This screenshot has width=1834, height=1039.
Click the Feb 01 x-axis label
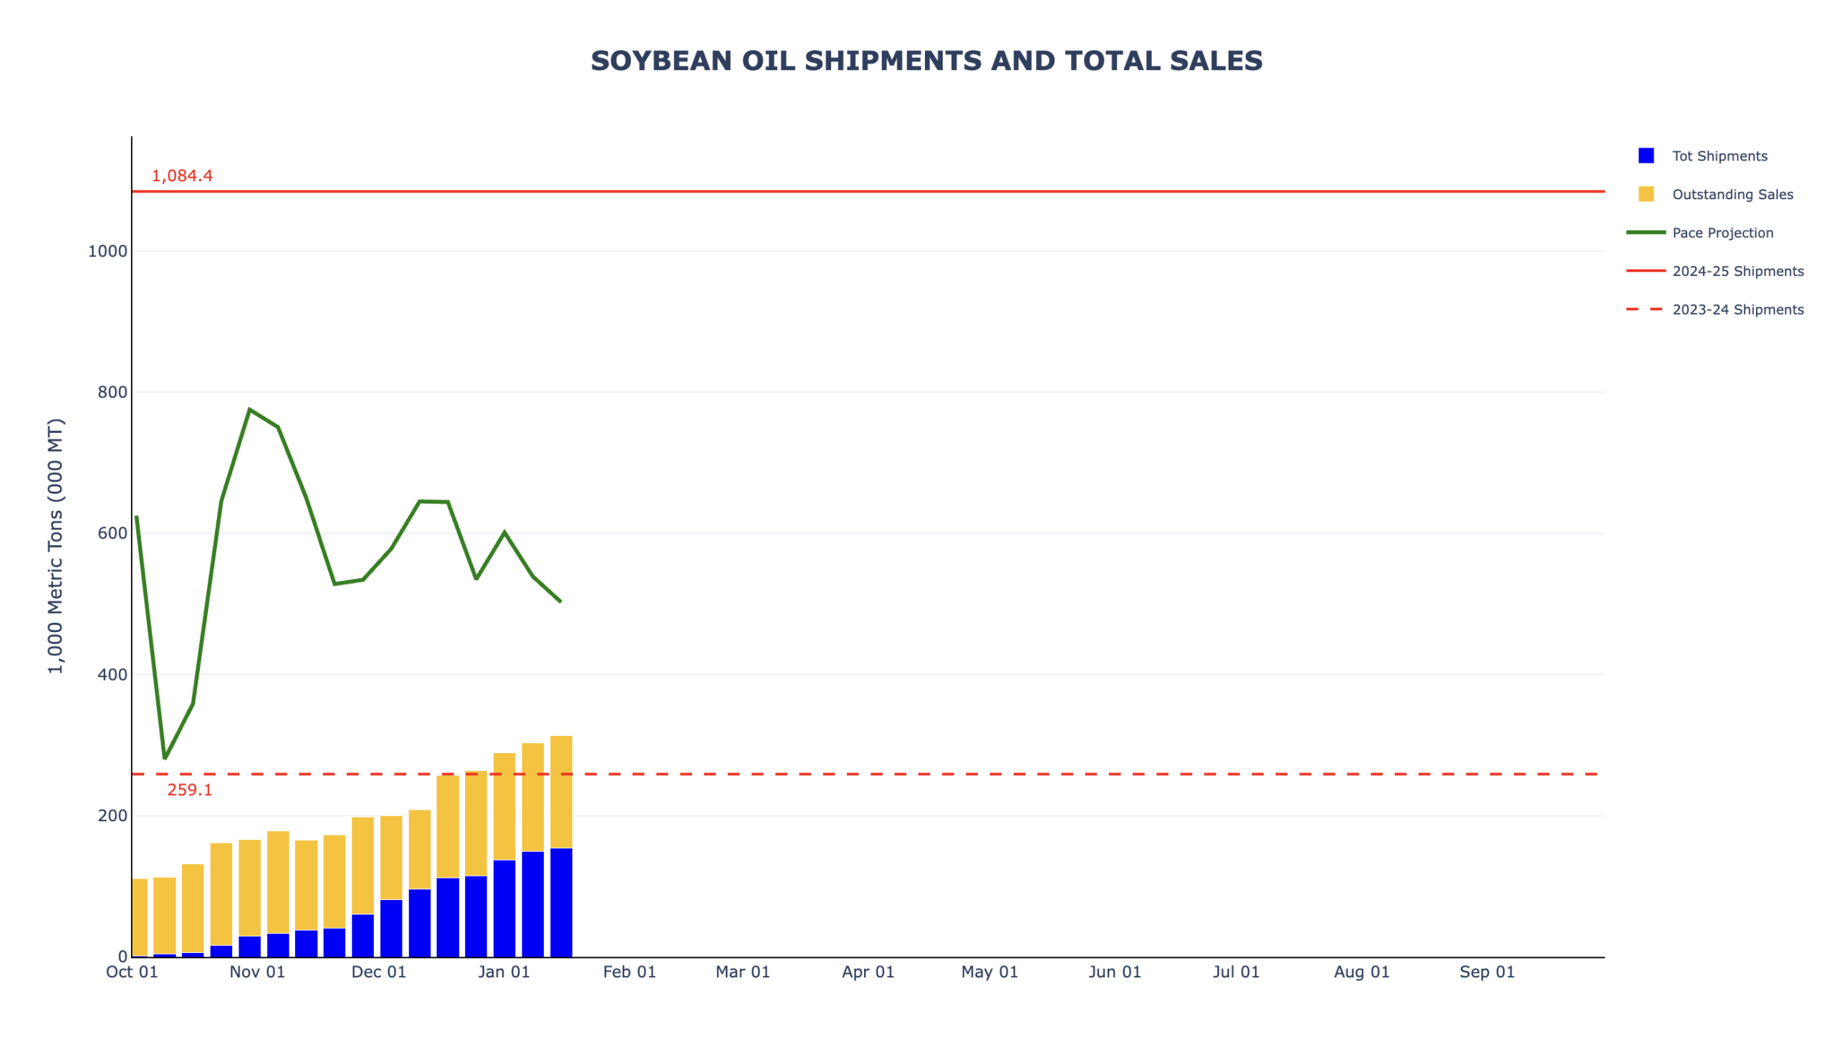629,972
